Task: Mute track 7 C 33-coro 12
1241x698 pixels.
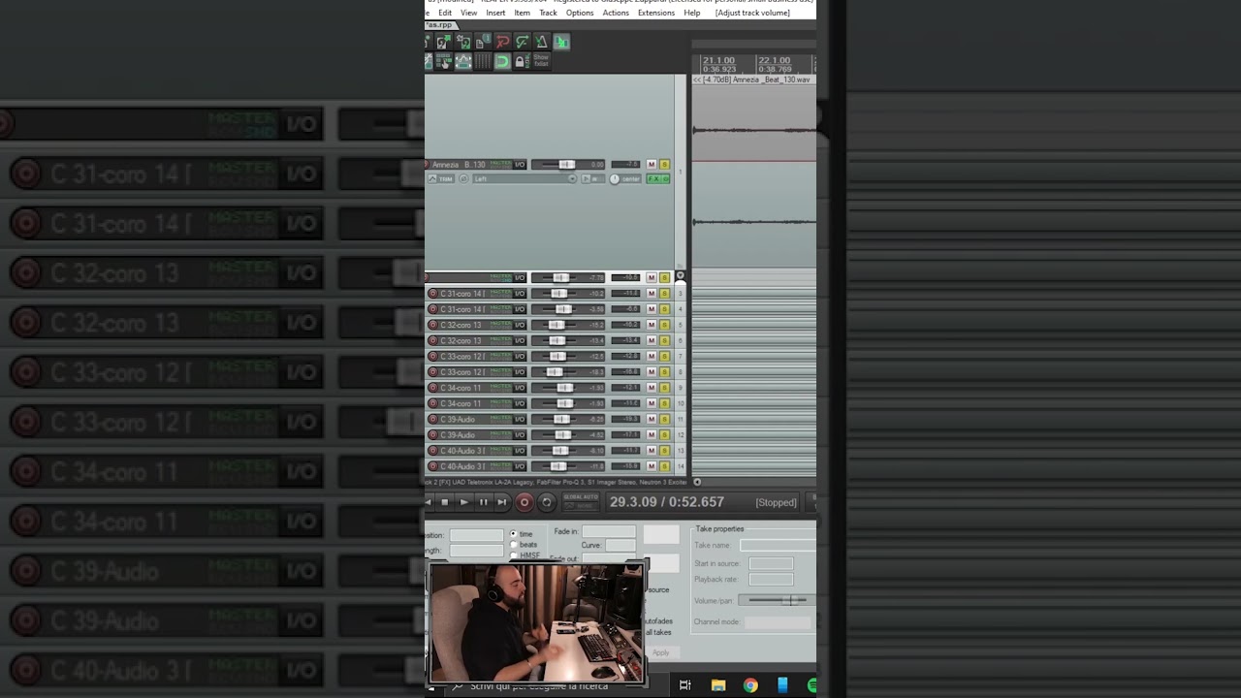Action: pyautogui.click(x=652, y=357)
